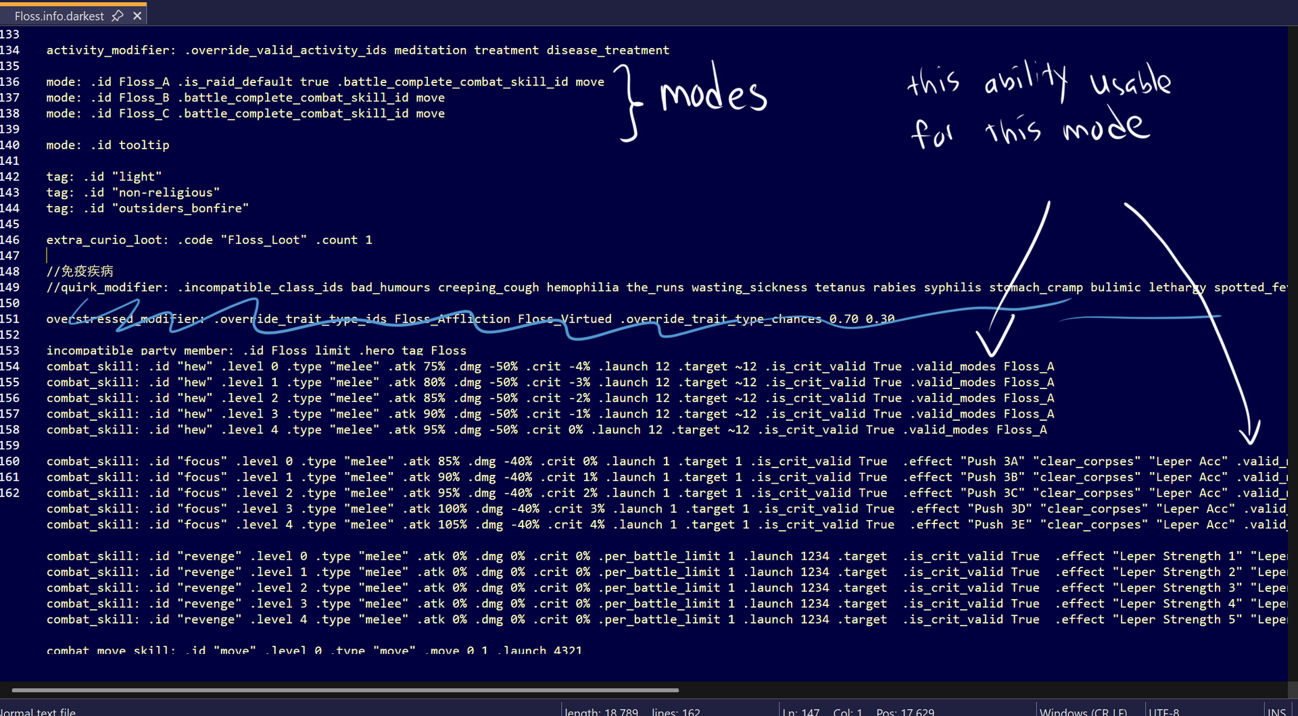Click the tag "light" line
This screenshot has width=1298, height=716.
104,177
